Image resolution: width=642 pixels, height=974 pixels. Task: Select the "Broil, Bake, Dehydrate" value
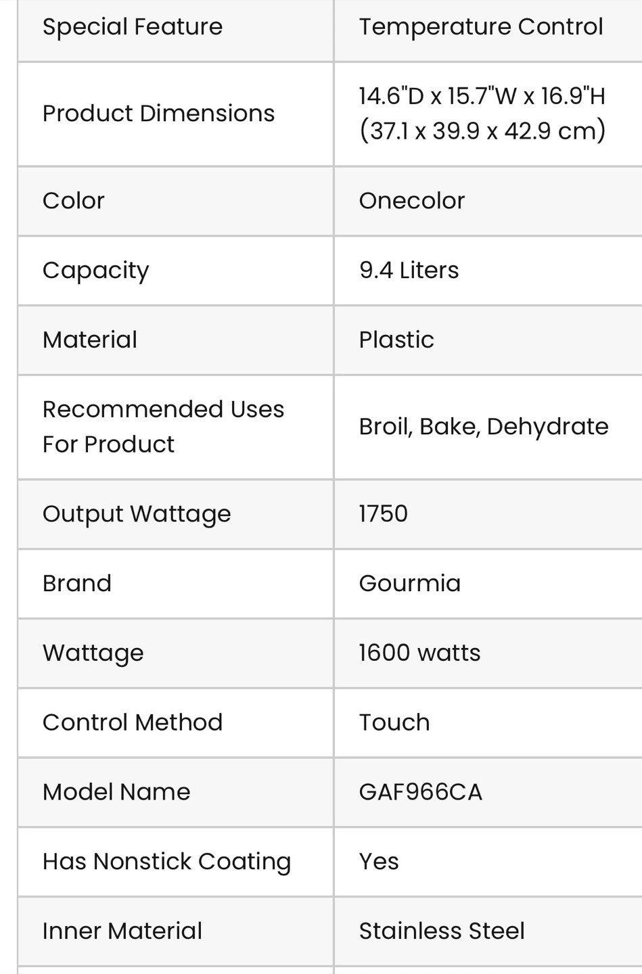pyautogui.click(x=484, y=427)
